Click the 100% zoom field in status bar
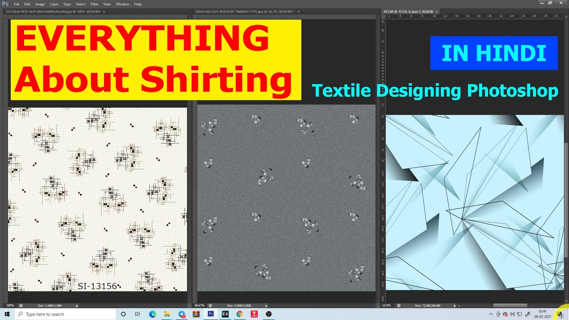 coord(10,305)
